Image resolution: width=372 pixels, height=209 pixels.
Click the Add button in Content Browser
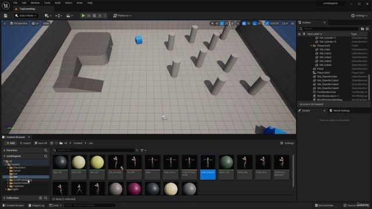click(10, 143)
